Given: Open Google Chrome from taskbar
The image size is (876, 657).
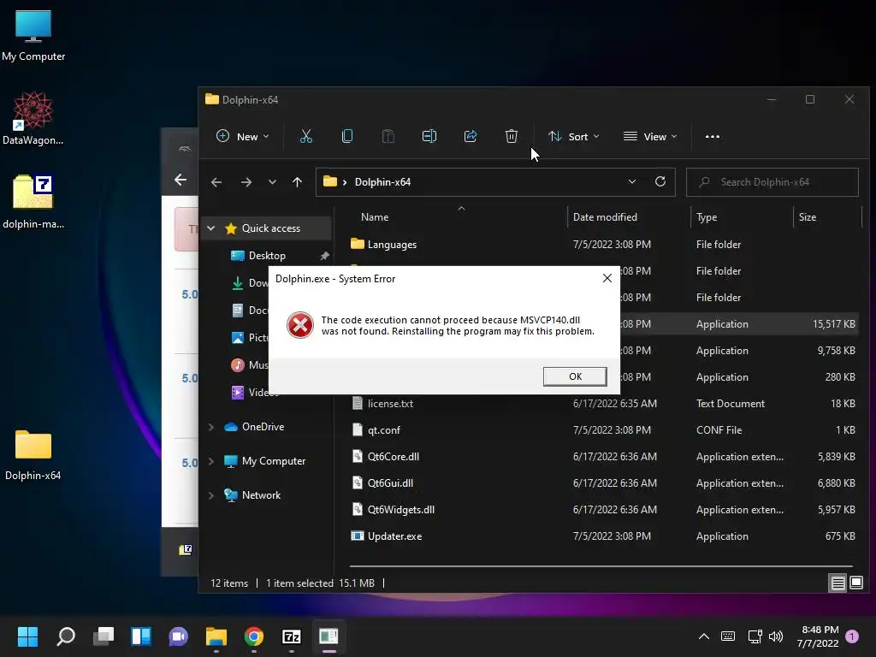Looking at the screenshot, I should pos(254,636).
